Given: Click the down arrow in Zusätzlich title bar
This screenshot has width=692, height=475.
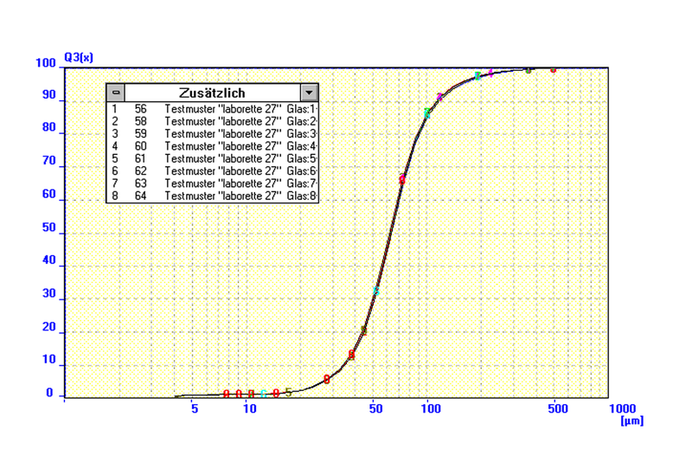Looking at the screenshot, I should tap(309, 93).
